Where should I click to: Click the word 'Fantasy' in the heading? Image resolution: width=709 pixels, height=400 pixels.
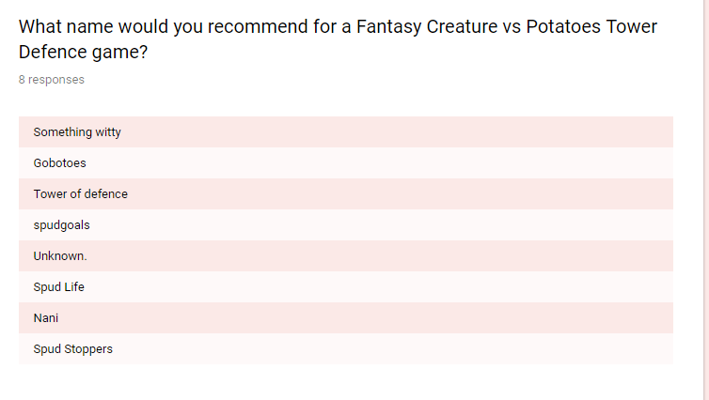coord(388,27)
